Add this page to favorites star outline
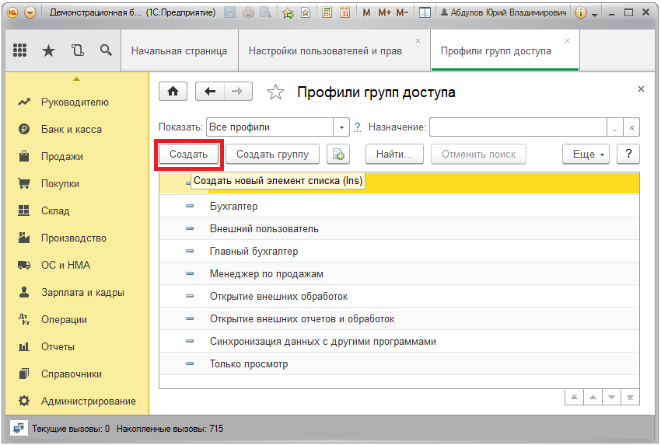 (275, 92)
